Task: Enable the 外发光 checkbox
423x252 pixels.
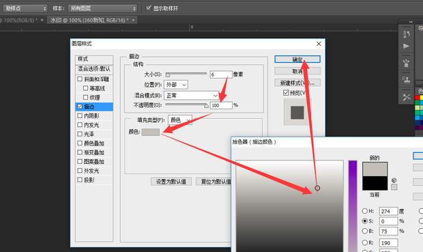Action: click(x=80, y=171)
